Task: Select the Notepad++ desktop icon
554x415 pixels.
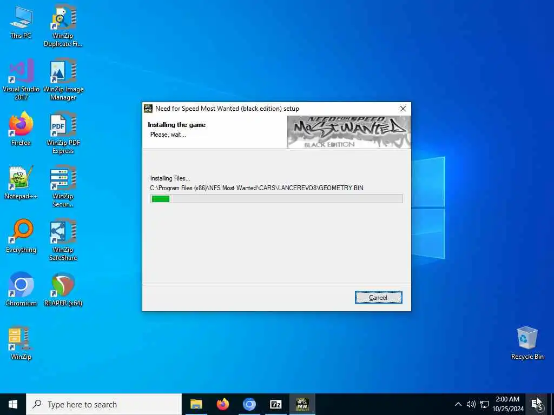Action: [x=21, y=183]
